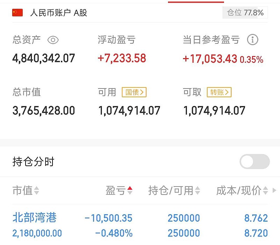Click the China flag icon
The width and height of the screenshot is (280, 245).
tap(17, 13)
